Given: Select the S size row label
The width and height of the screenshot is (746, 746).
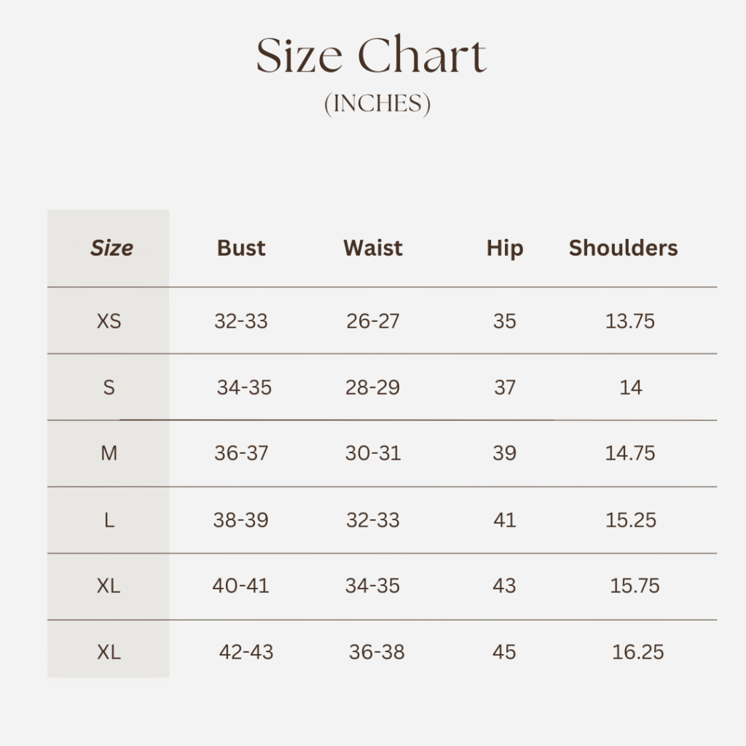Looking at the screenshot, I should click(109, 388).
